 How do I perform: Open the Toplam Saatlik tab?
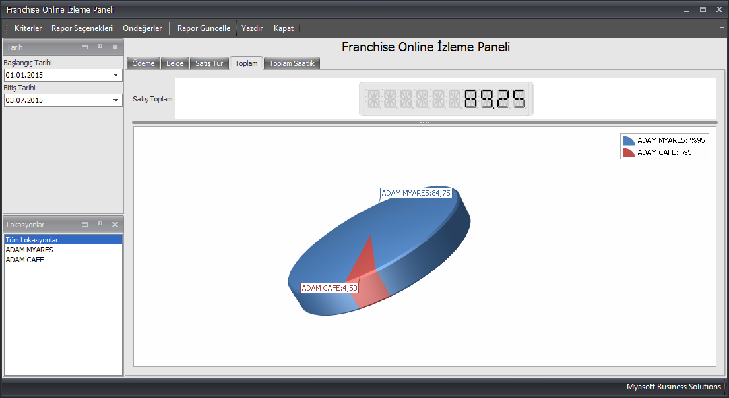pos(293,63)
